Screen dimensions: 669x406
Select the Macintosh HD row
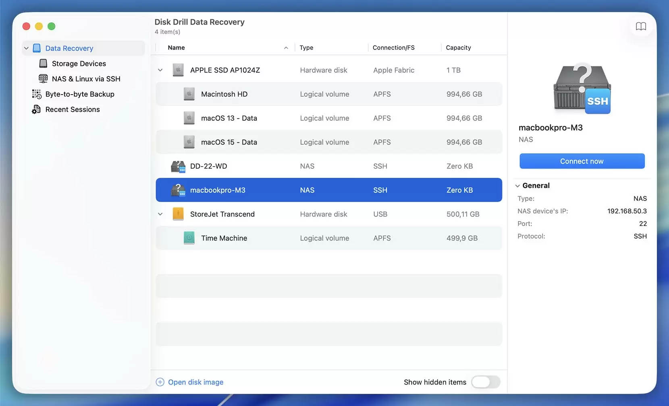329,94
